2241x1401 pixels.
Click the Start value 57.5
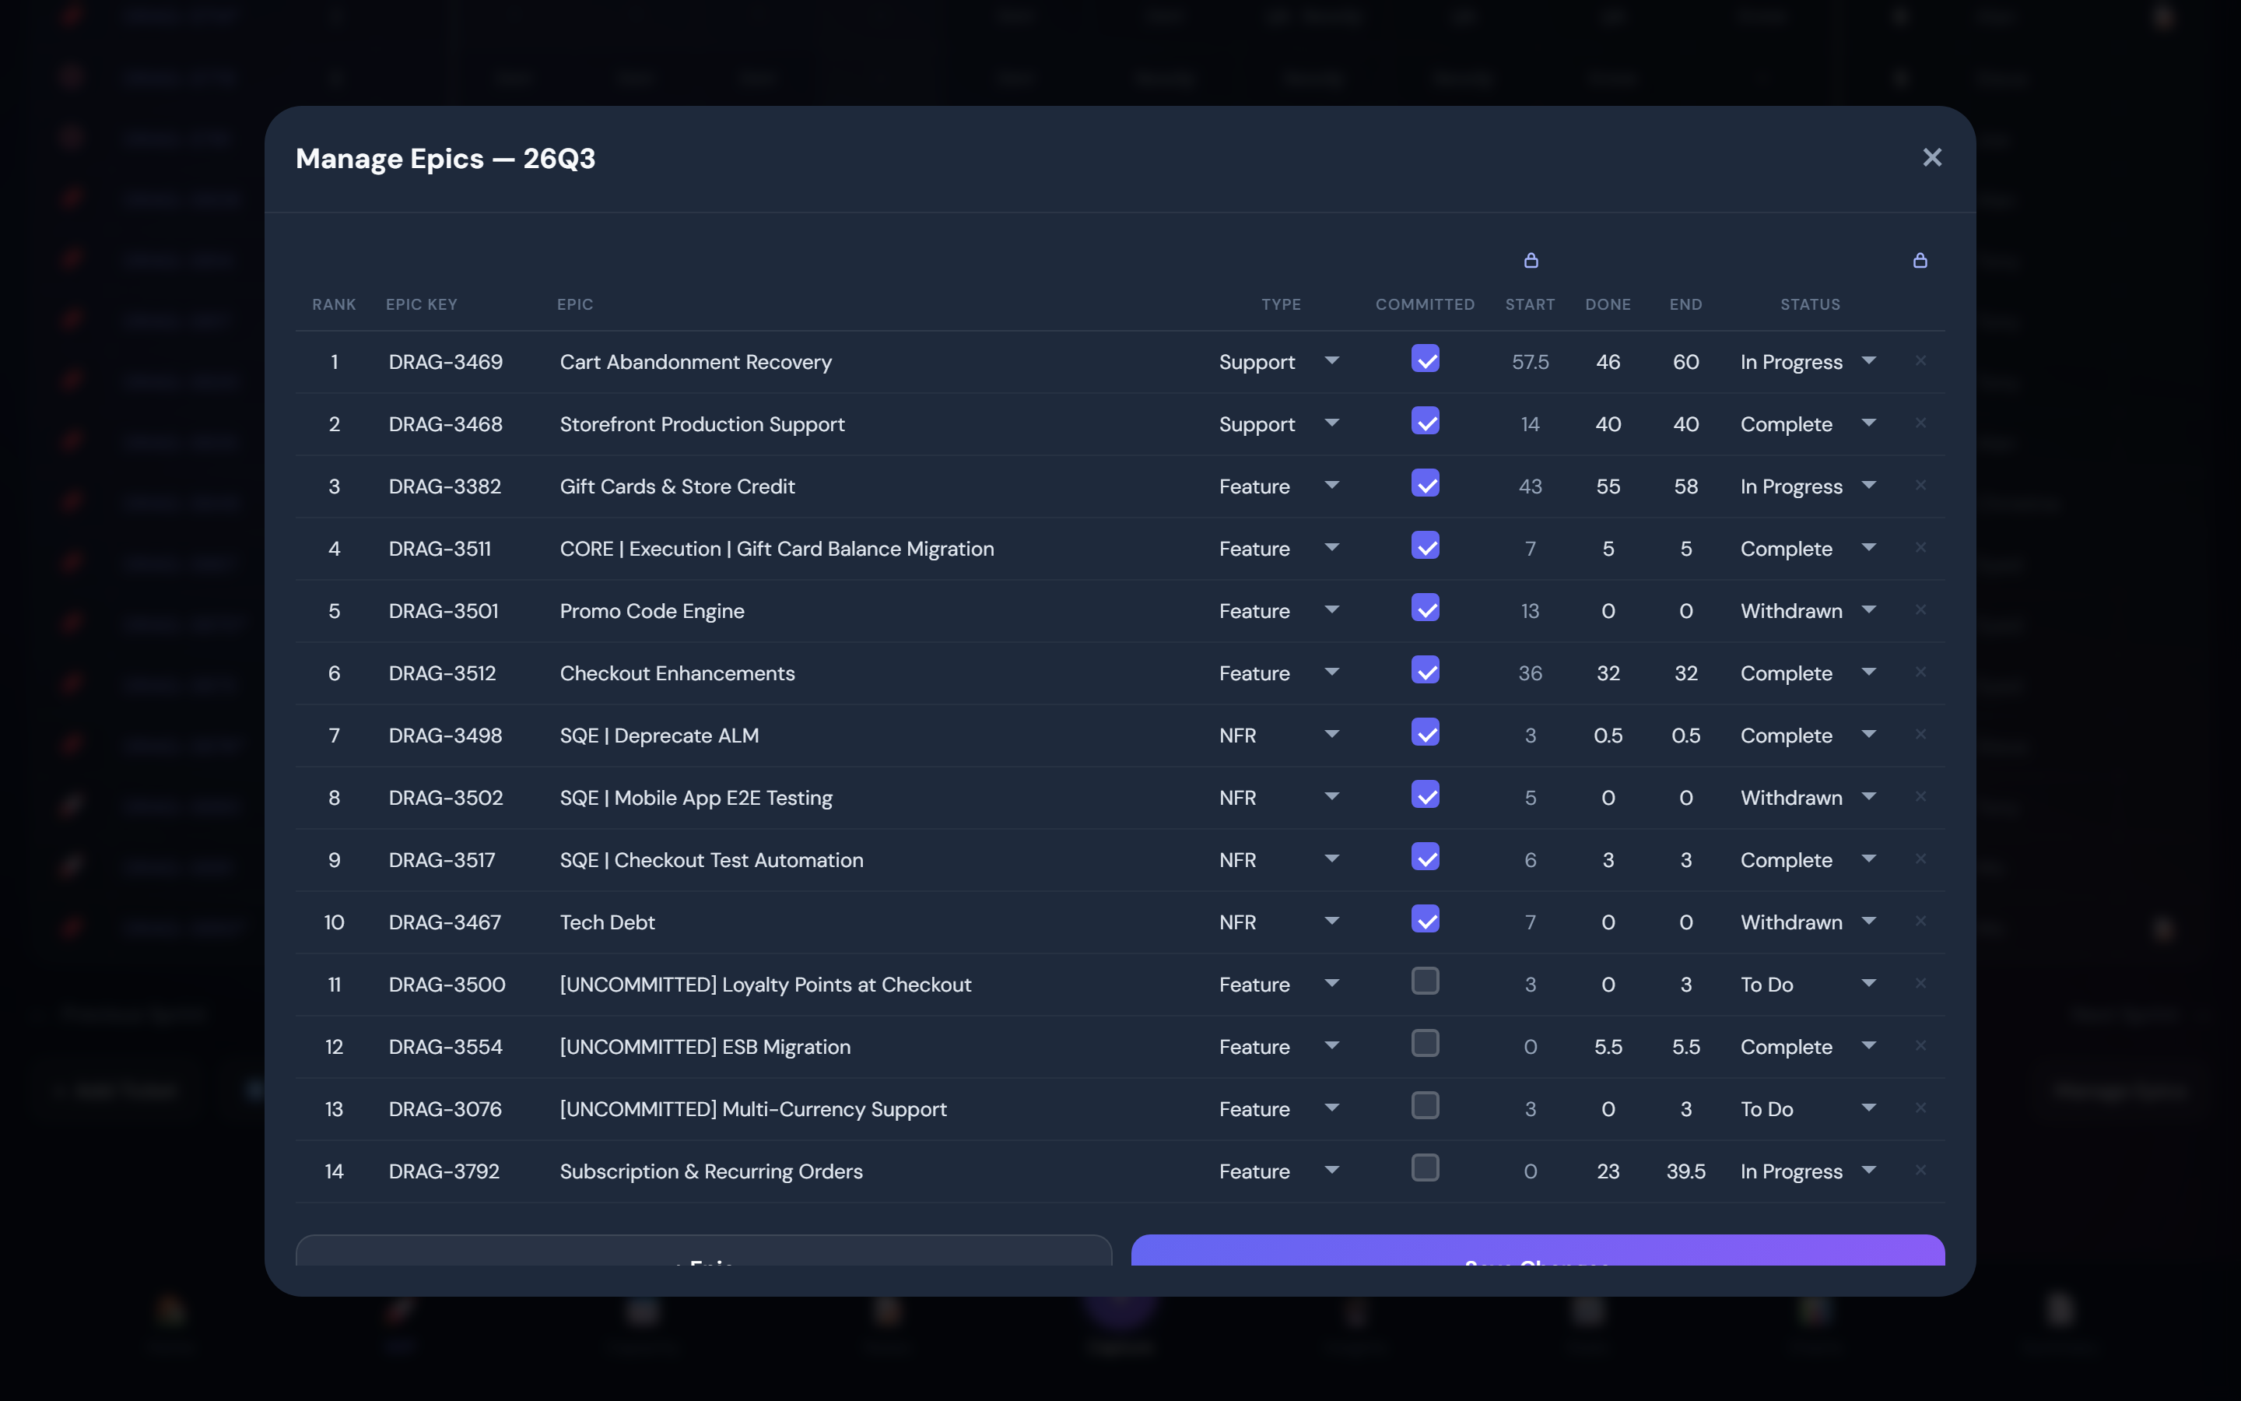(1530, 361)
